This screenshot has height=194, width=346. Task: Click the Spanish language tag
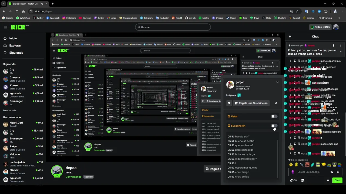88,177
